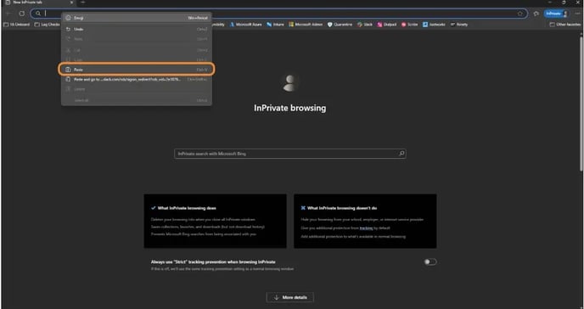Click the What InPrivate browsing doesn't do title
584x309 pixels.
(342, 208)
